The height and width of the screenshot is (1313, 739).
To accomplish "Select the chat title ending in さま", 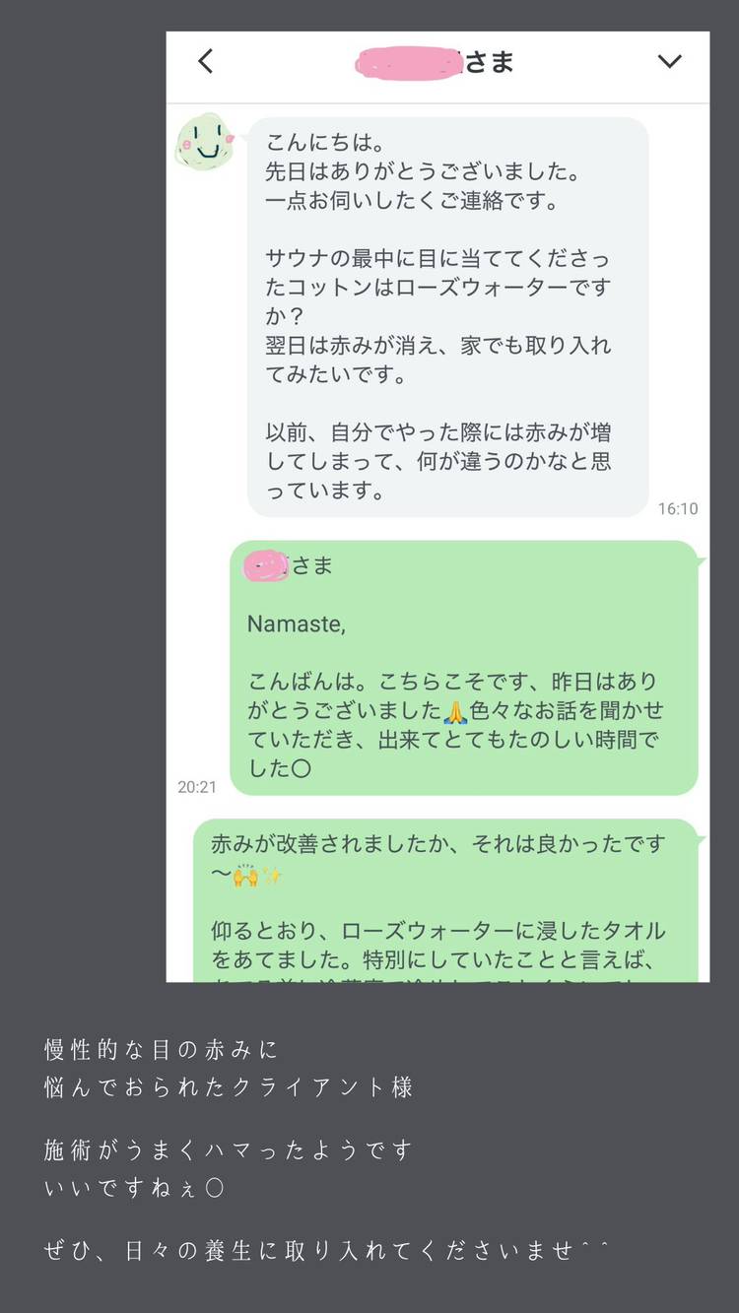I will coord(434,62).
